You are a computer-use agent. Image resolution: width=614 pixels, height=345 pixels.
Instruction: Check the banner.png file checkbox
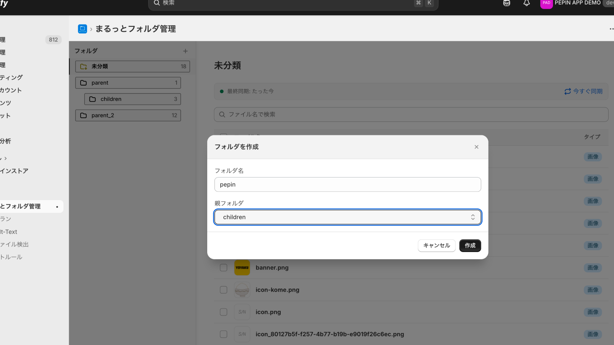223,268
